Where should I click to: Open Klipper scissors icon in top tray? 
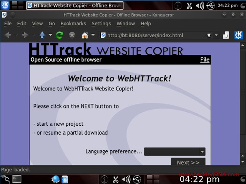(189, 6)
